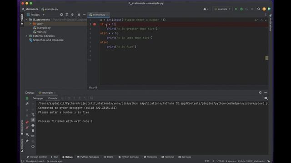Open the TODO tool window
The image size is (291, 163).
[x=108, y=157]
